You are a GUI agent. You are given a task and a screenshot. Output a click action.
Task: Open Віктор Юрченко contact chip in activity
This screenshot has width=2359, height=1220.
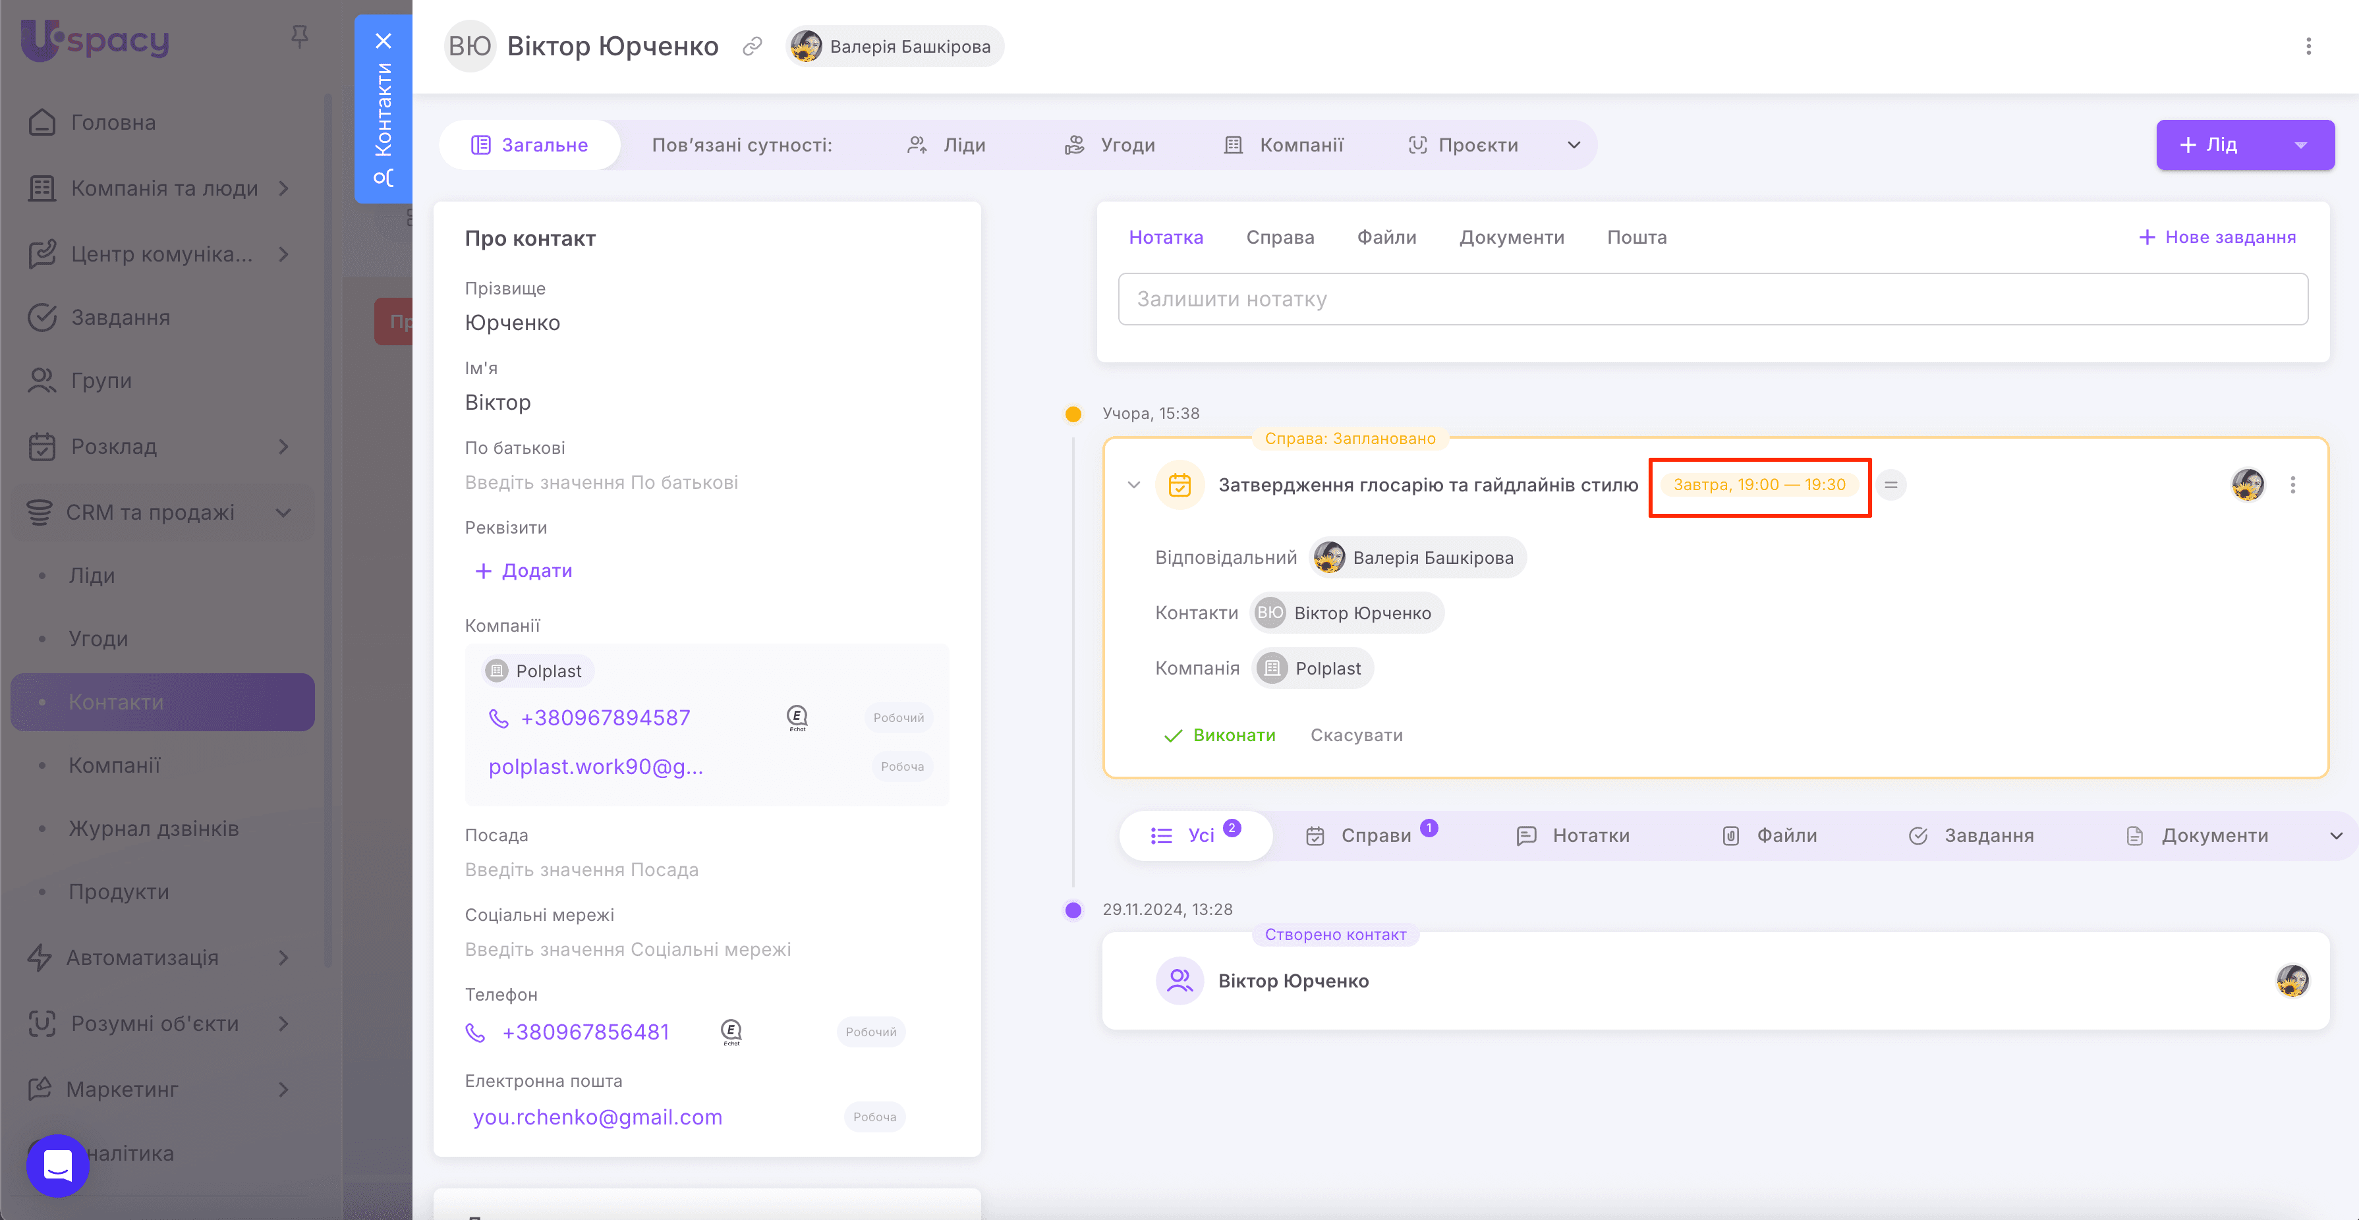[1347, 613]
